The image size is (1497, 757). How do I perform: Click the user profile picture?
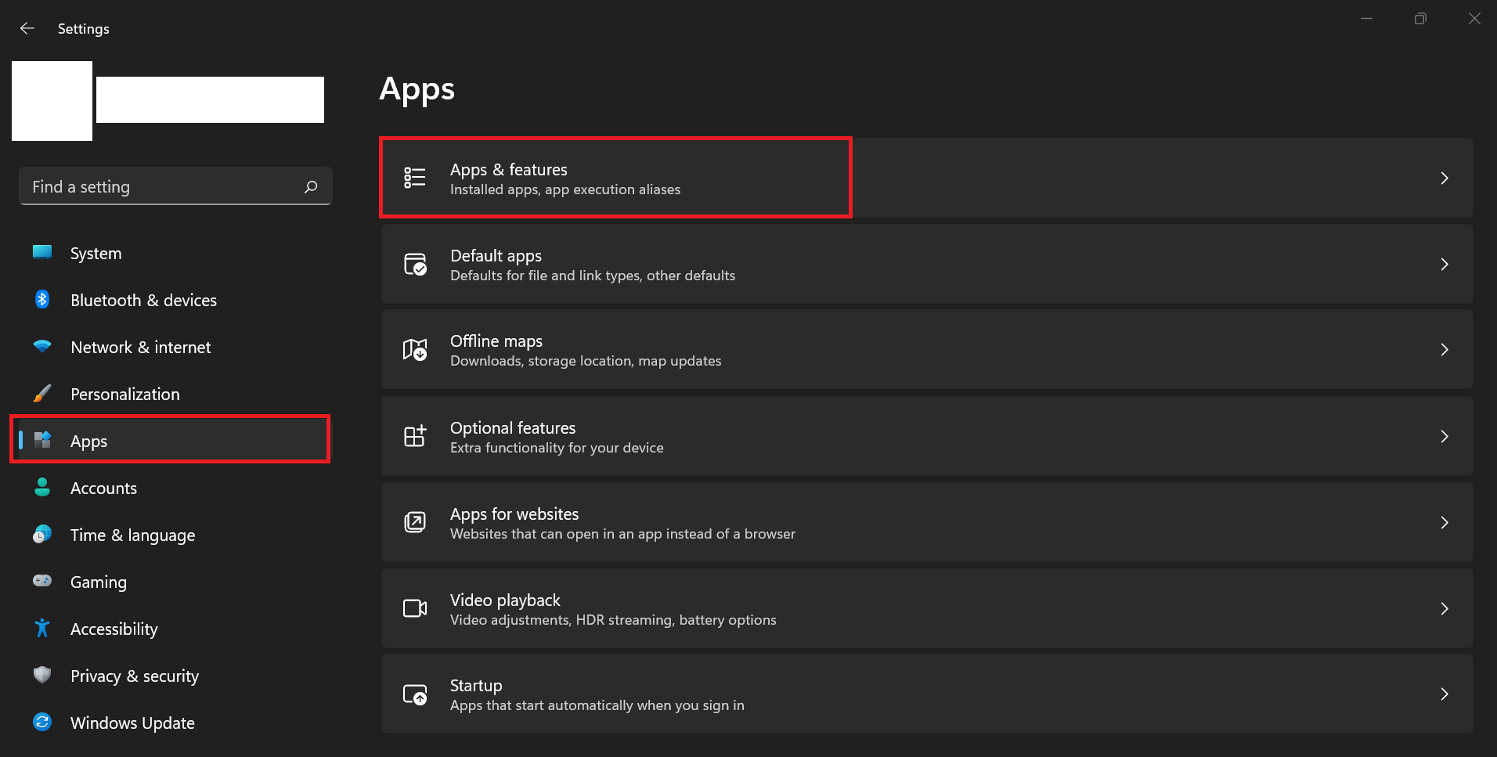52,101
